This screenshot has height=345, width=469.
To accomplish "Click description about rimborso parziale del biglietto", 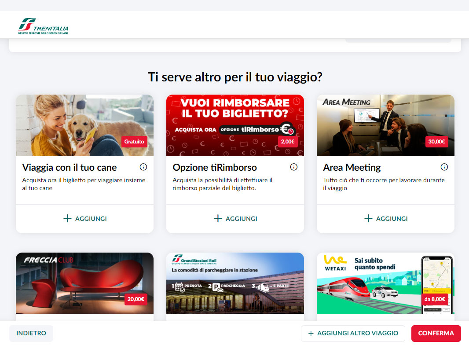I will coord(223,184).
